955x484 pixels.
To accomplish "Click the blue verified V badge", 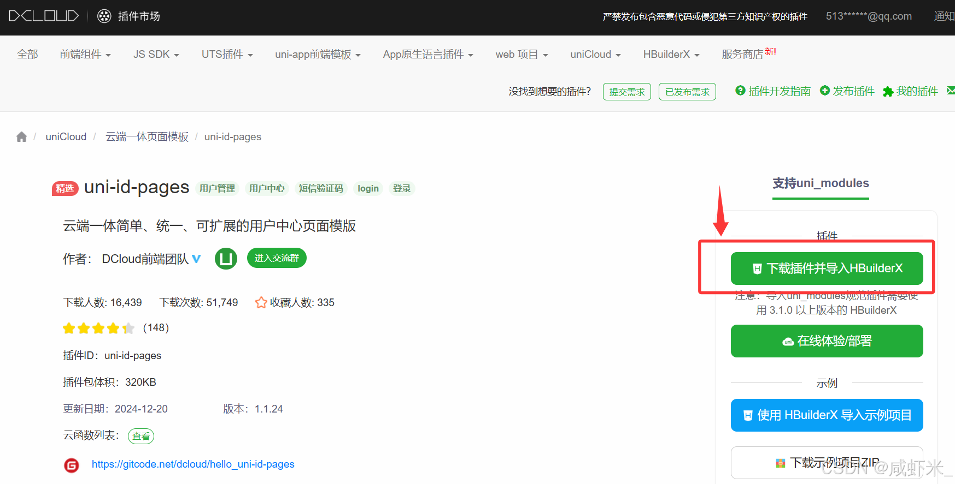I will [196, 259].
